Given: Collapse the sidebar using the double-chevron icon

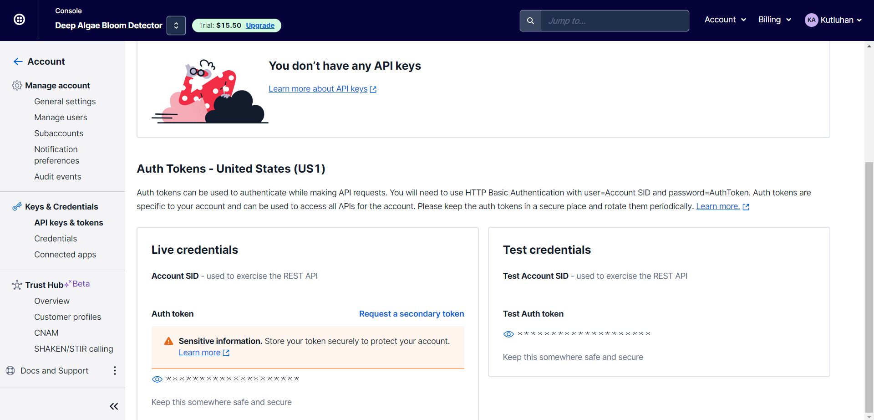Looking at the screenshot, I should pyautogui.click(x=113, y=406).
